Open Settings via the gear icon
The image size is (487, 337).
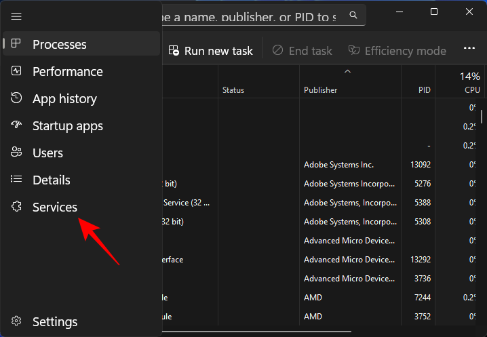pos(17,321)
